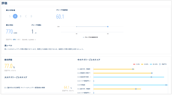
Task: Click the 評価 page title
Action: click(x=4, y=3)
